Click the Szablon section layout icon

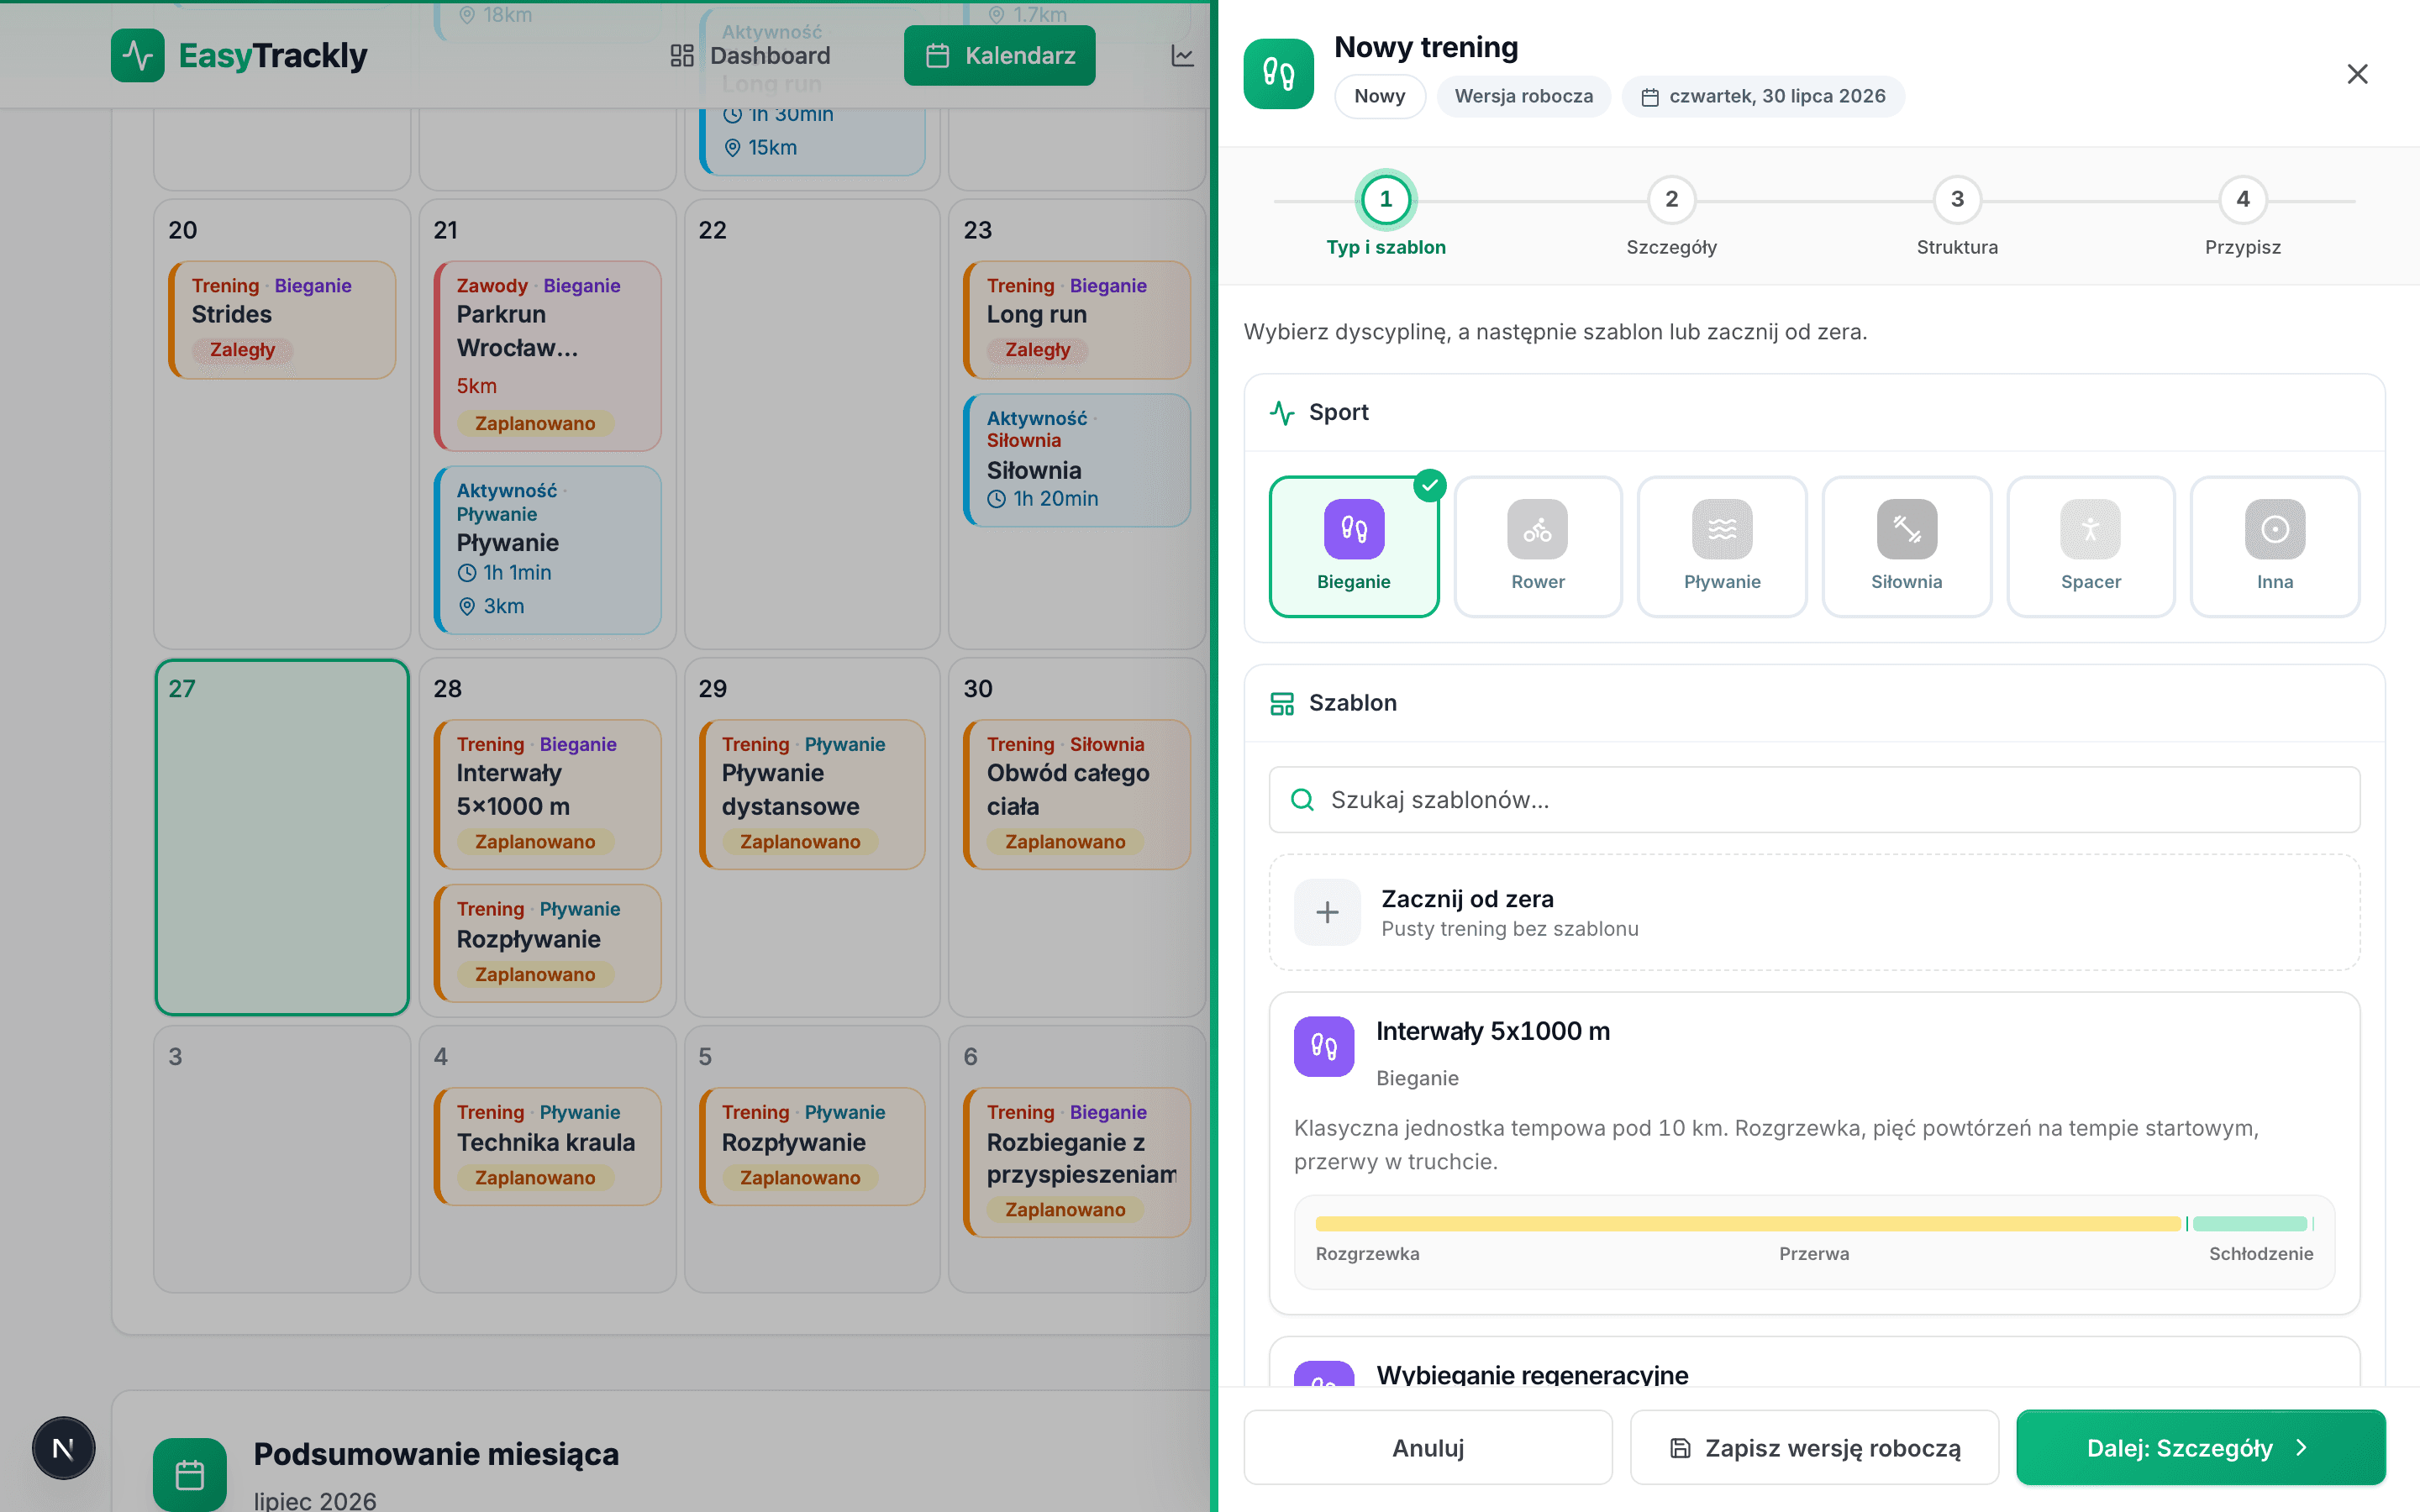tap(1282, 703)
